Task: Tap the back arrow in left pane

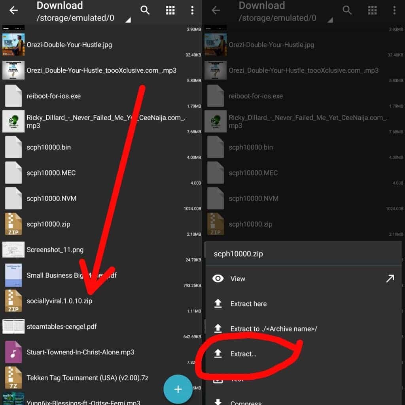Action: tap(13, 10)
